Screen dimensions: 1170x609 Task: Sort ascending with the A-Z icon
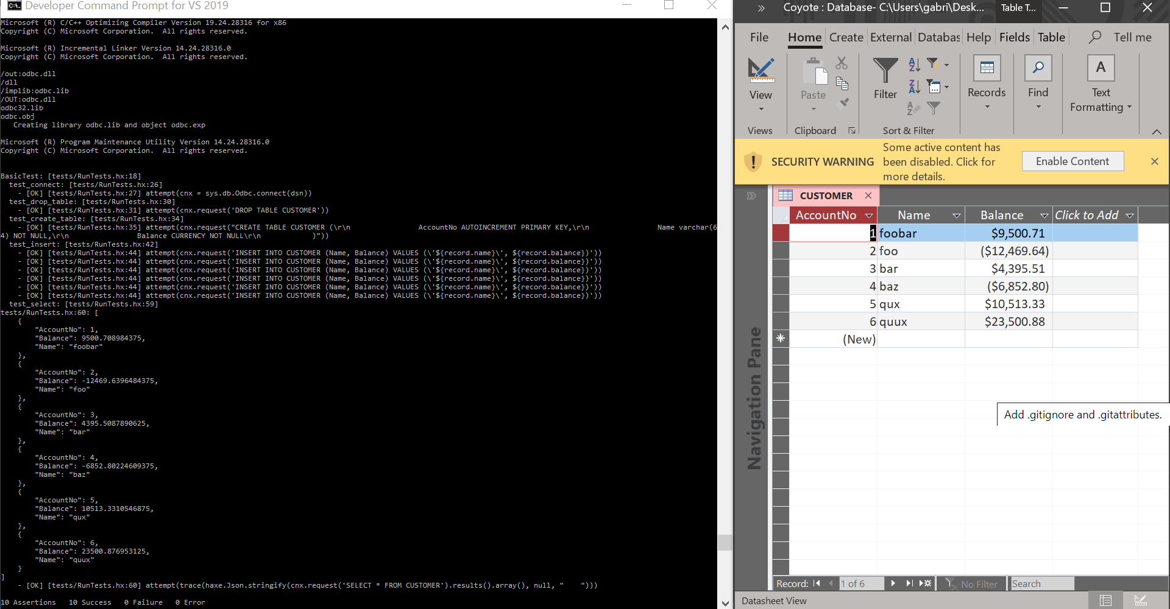pyautogui.click(x=914, y=64)
